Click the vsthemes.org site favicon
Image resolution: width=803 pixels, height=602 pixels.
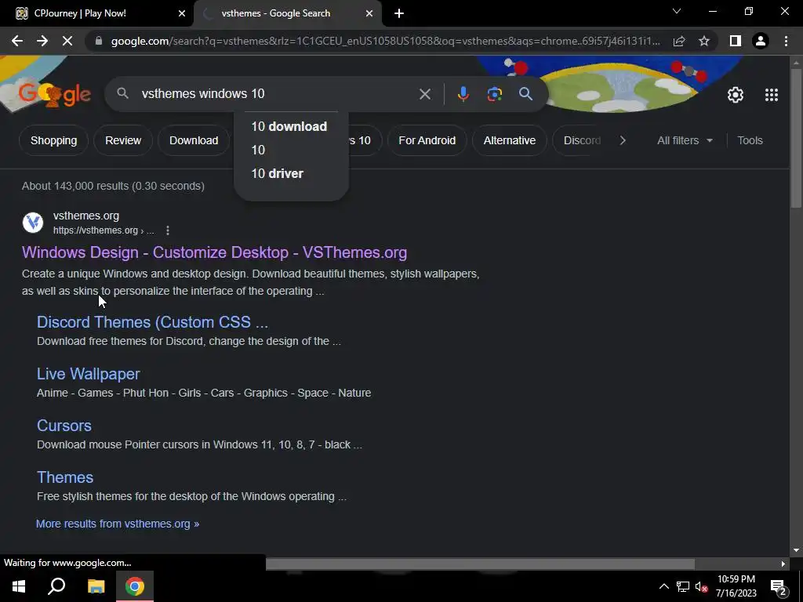click(x=33, y=223)
